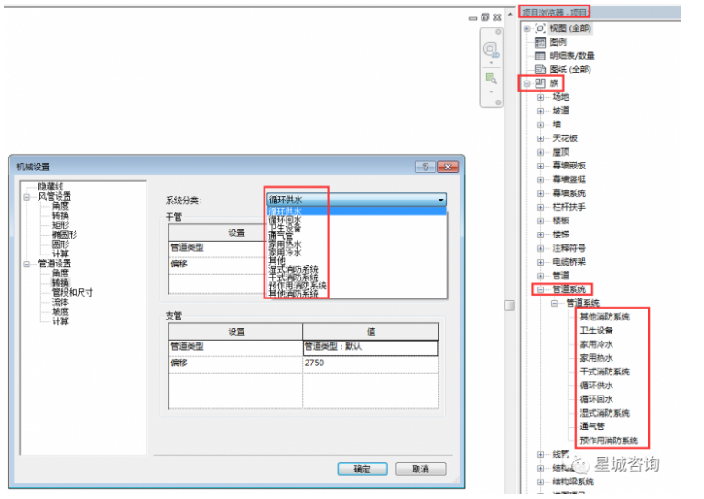Expand the 天花板 family category
This screenshot has width=704, height=499.
[x=540, y=138]
